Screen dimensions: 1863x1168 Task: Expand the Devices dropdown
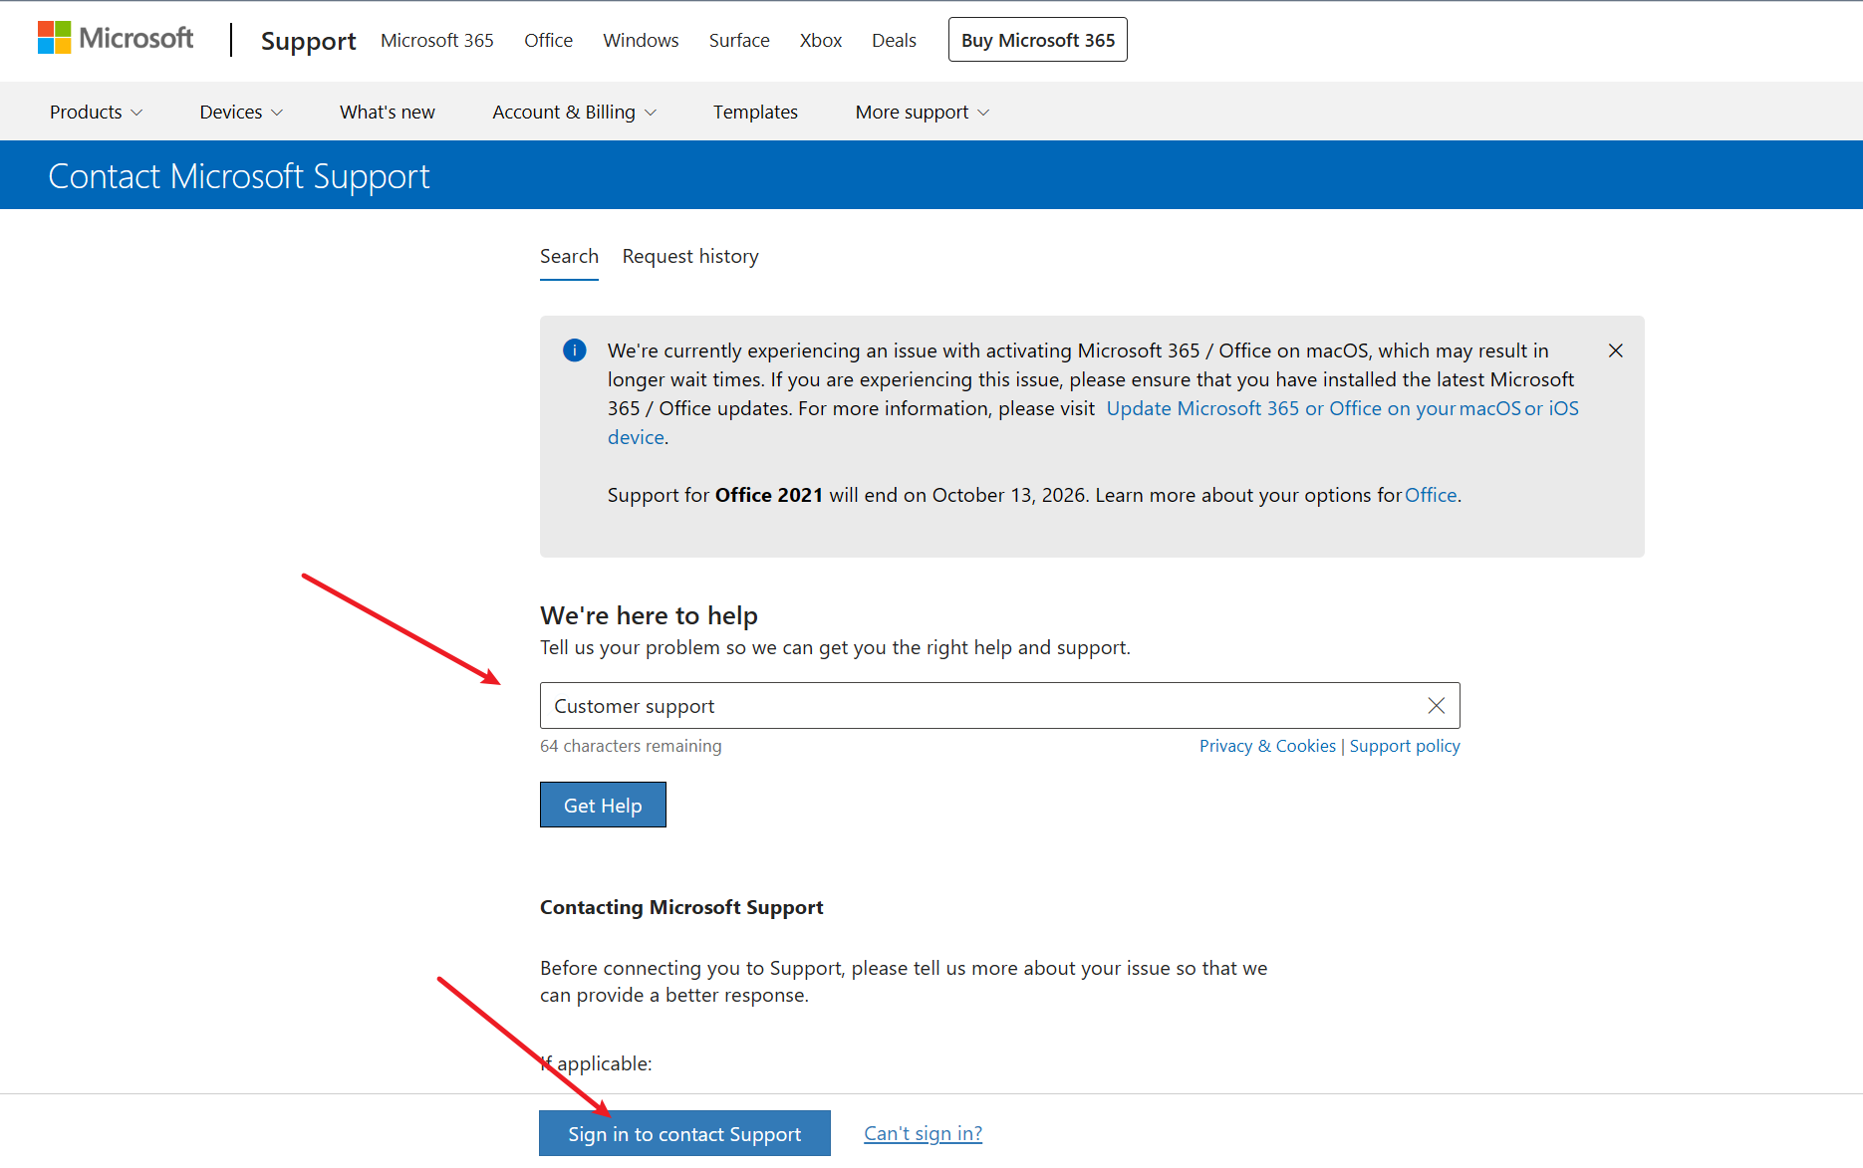(241, 113)
